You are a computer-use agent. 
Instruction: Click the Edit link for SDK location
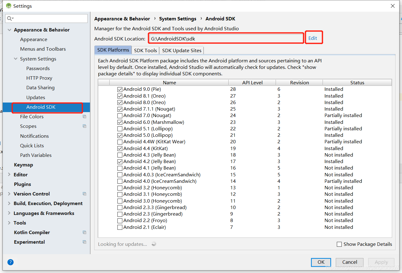click(313, 38)
